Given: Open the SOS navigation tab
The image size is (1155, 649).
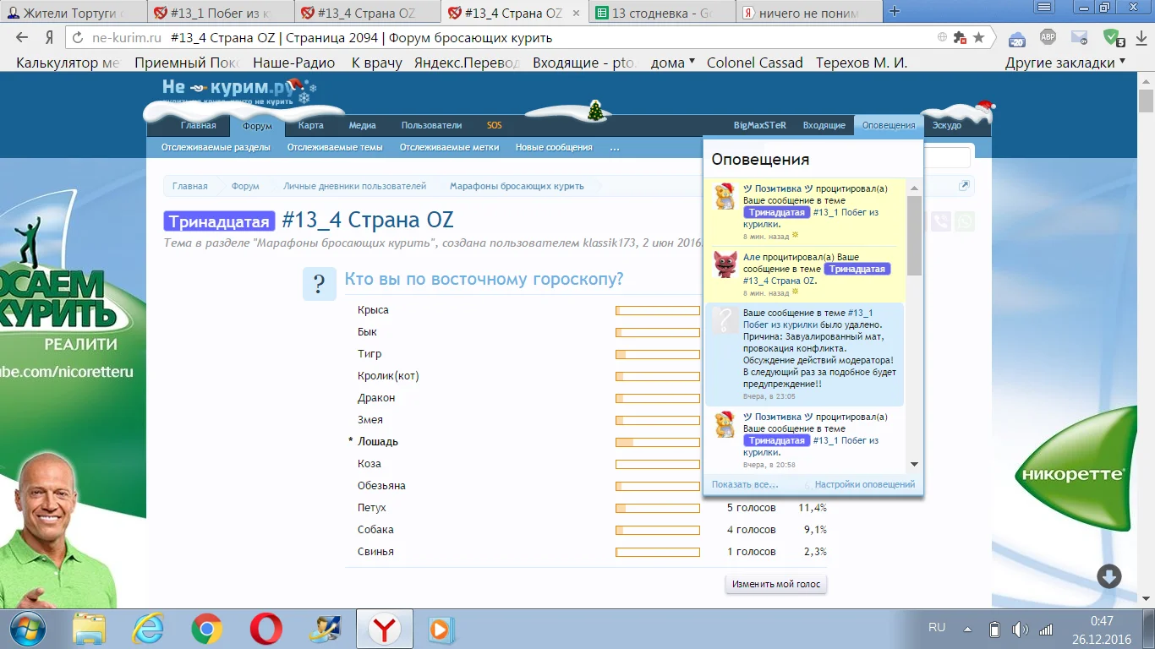Looking at the screenshot, I should (x=495, y=125).
